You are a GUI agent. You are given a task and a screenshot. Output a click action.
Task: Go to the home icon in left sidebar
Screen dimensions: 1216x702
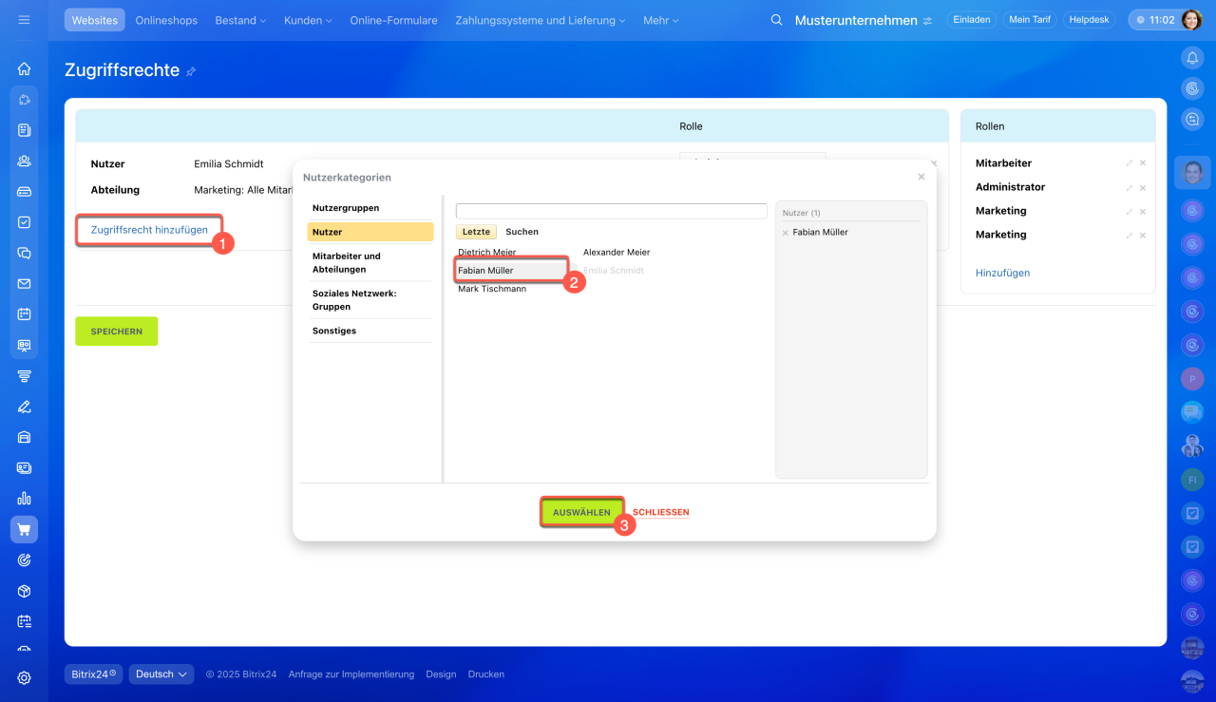coord(24,68)
